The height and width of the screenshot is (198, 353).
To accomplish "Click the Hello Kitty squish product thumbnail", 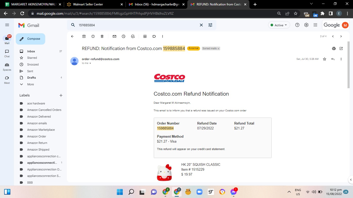I will point(164,172).
